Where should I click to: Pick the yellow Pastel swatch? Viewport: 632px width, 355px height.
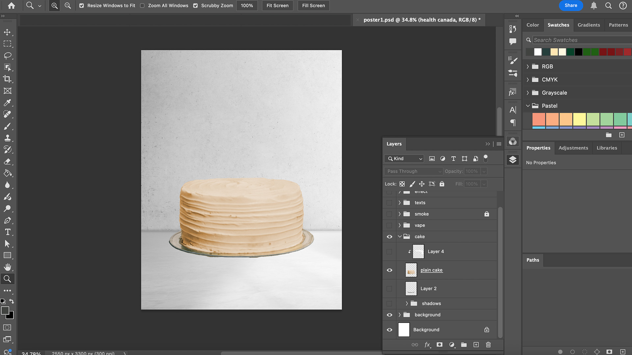579,119
